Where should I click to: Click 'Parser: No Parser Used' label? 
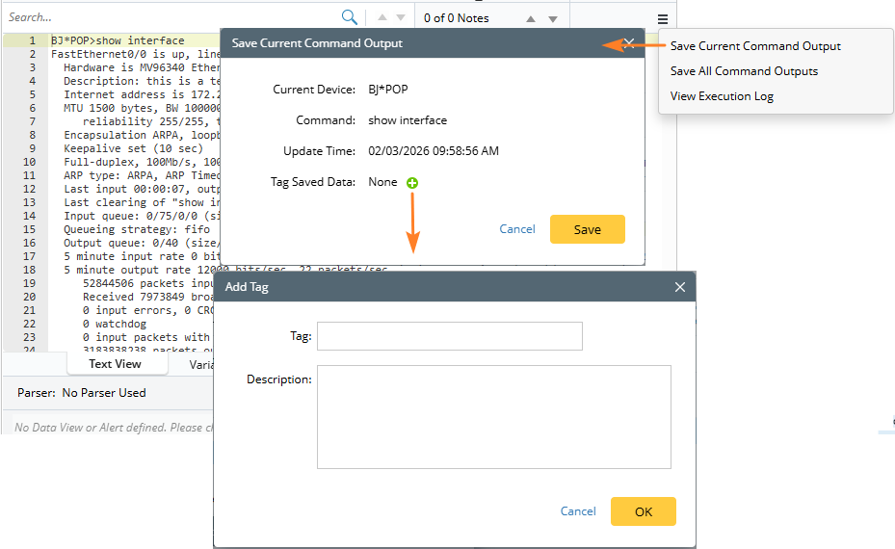pyautogui.click(x=82, y=393)
